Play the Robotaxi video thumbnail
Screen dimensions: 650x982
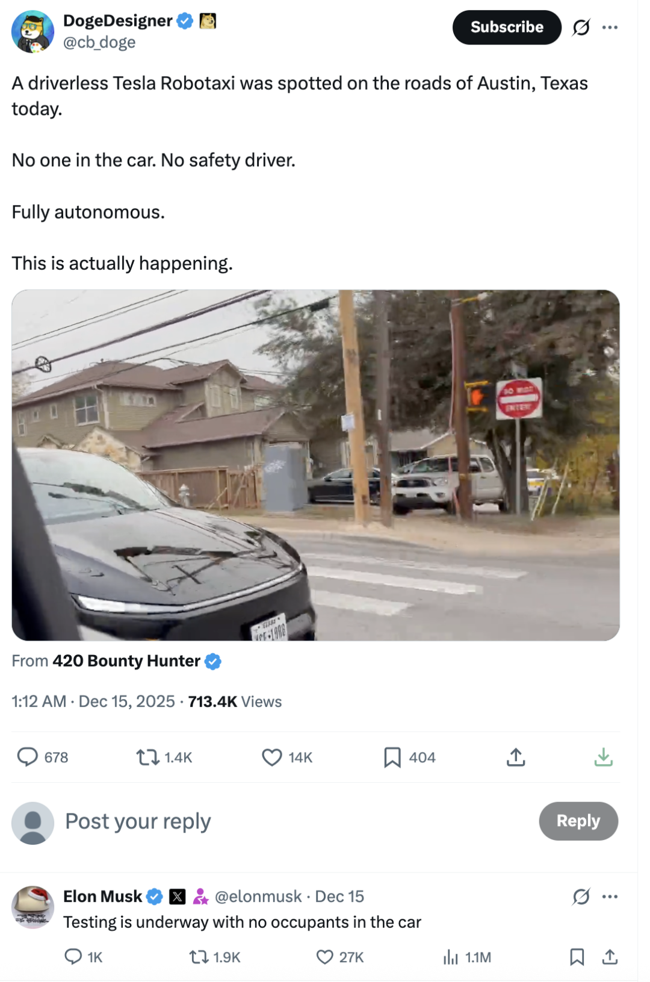[x=315, y=465]
